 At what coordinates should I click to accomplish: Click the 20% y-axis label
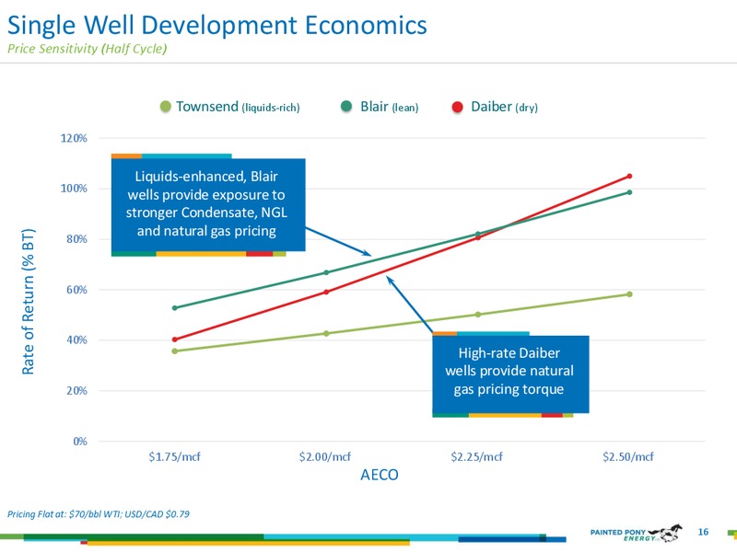pyautogui.click(x=76, y=390)
